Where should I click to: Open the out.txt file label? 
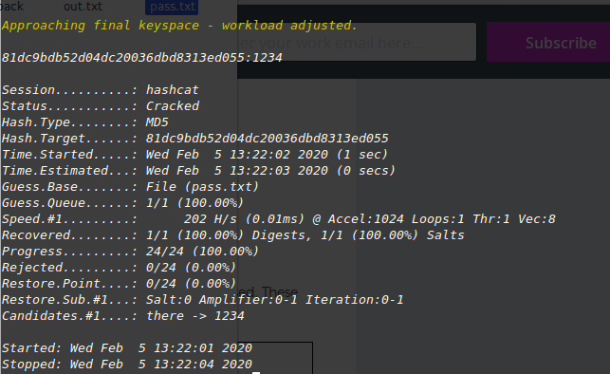click(83, 7)
